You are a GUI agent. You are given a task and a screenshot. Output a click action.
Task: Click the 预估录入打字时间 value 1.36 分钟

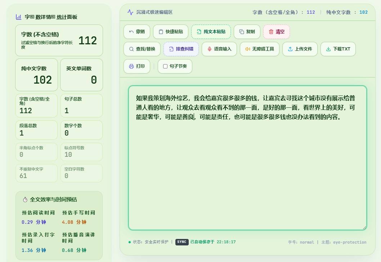click(x=33, y=250)
